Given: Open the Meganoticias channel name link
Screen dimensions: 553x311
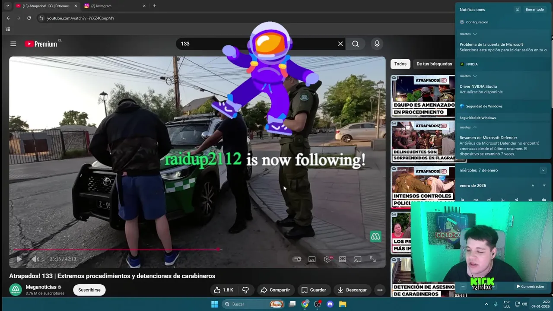Looking at the screenshot, I should coord(41,287).
